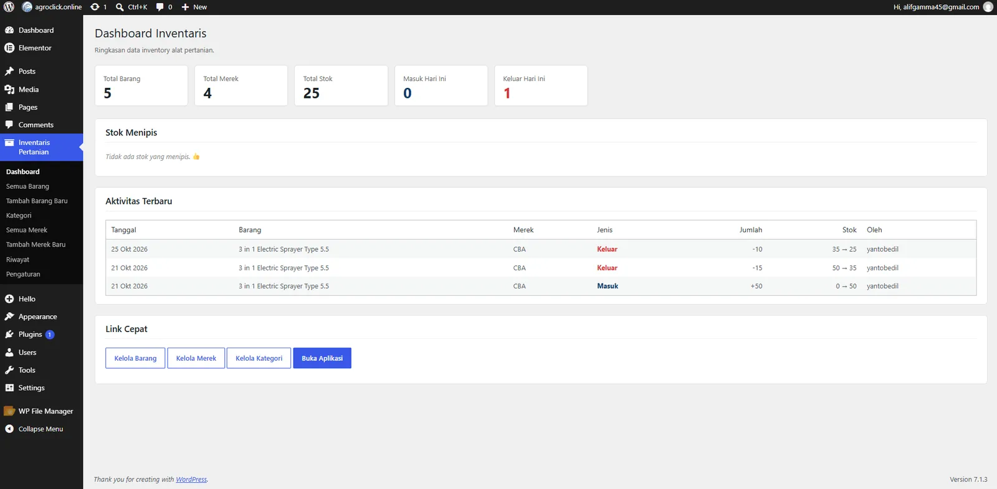Click the Masuk label in activity table

click(608, 286)
